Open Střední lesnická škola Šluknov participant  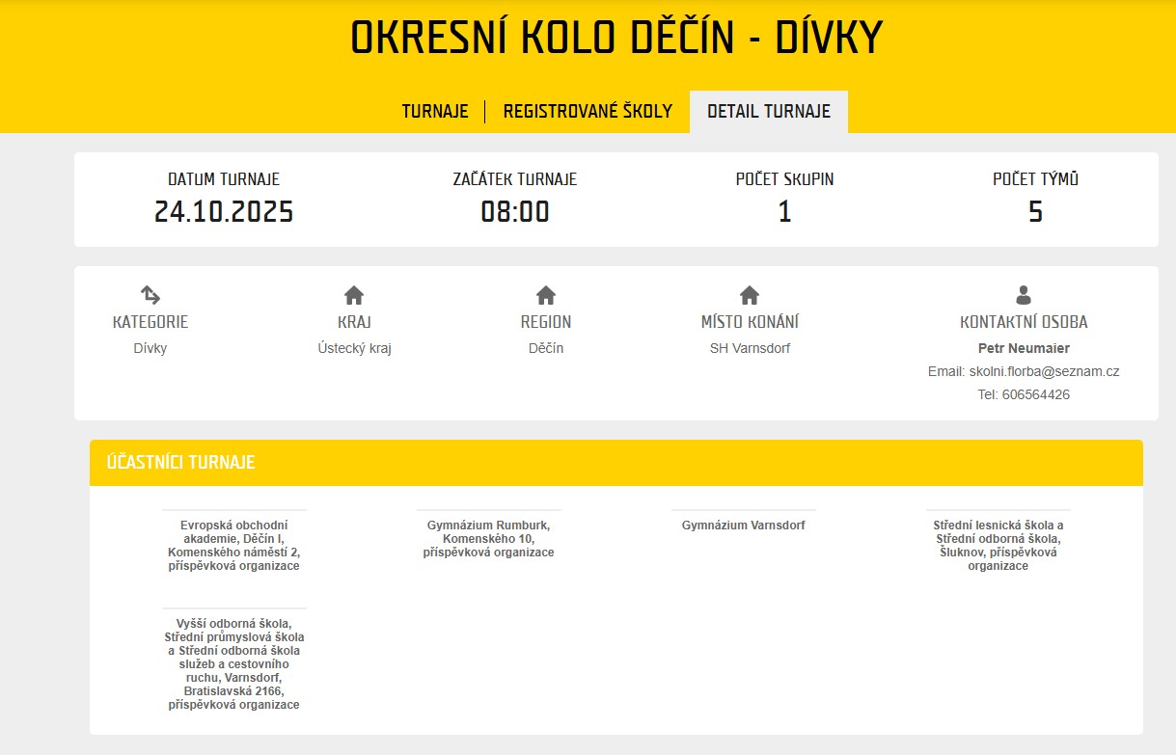tap(998, 546)
